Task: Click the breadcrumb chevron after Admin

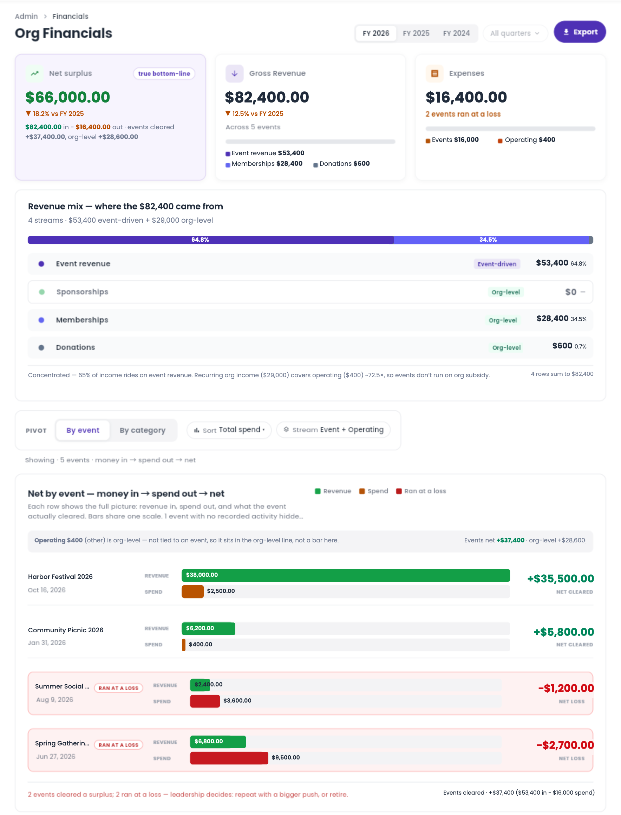Action: (45, 16)
